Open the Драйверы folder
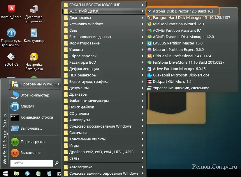The image size is (241, 177). tap(104, 94)
